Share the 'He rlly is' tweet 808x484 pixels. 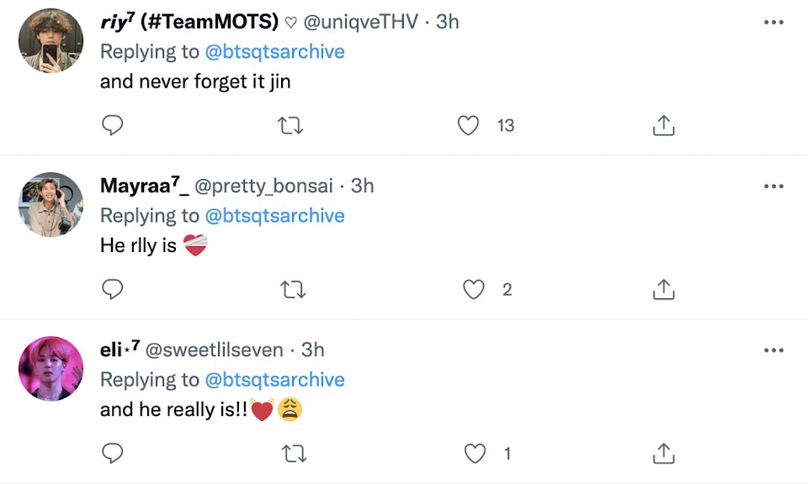click(663, 290)
